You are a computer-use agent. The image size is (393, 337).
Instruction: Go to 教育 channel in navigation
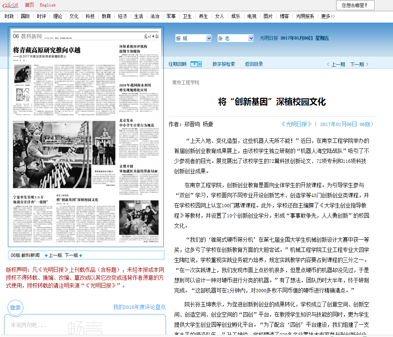(106, 16)
